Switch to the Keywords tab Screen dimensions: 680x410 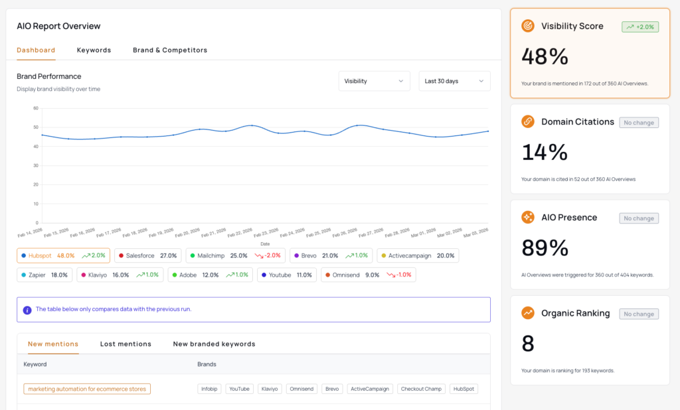pos(94,50)
